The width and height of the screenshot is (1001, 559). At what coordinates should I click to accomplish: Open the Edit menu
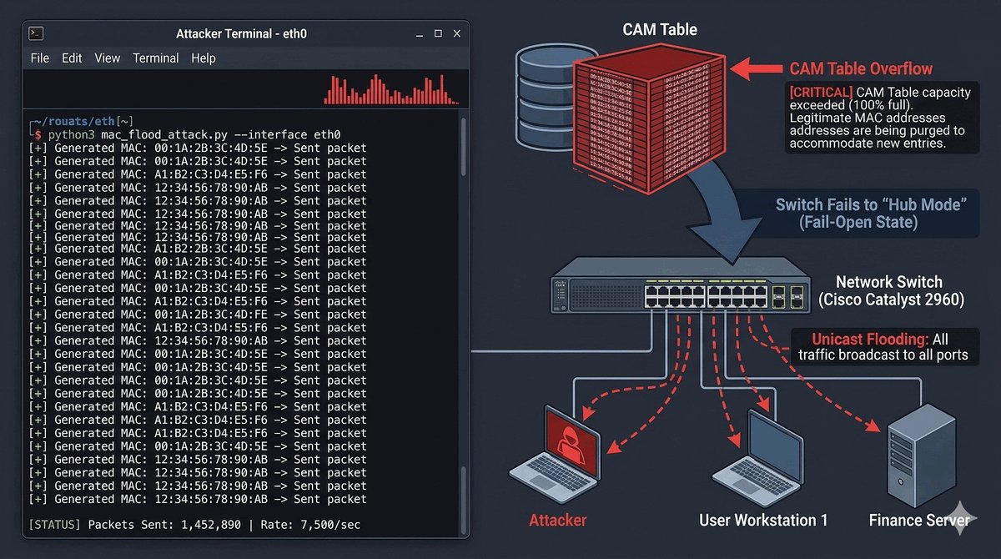[x=72, y=58]
